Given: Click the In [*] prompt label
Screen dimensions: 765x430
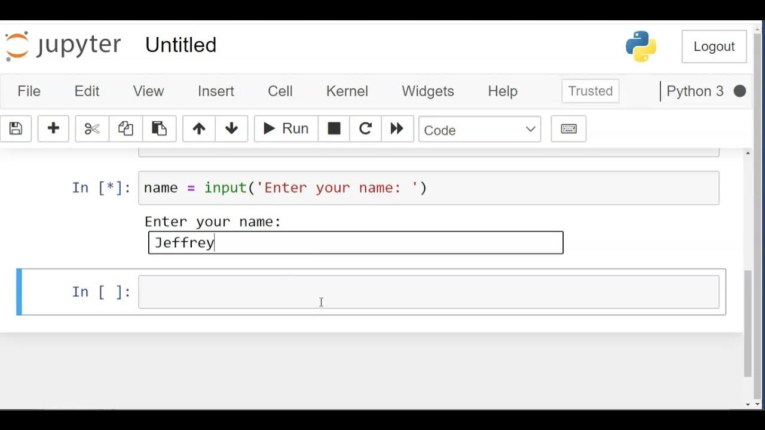Looking at the screenshot, I should pyautogui.click(x=101, y=188).
